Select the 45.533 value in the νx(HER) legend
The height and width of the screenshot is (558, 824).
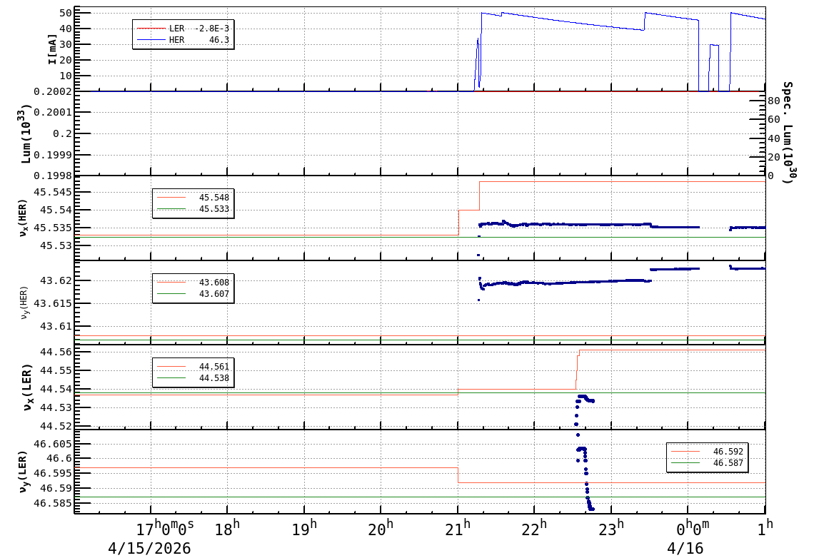(214, 209)
